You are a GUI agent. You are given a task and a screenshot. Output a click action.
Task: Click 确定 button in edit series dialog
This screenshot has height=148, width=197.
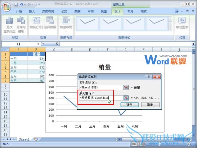coord(129,105)
